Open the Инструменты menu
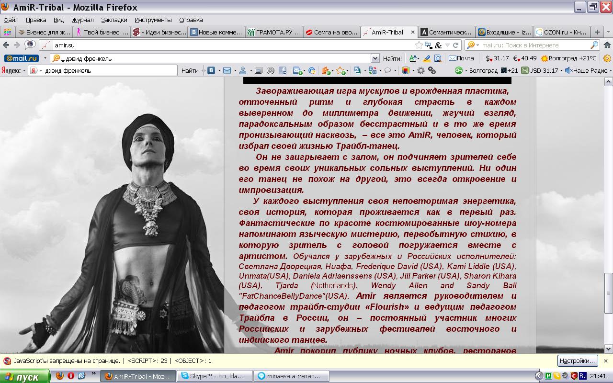 pos(153,20)
